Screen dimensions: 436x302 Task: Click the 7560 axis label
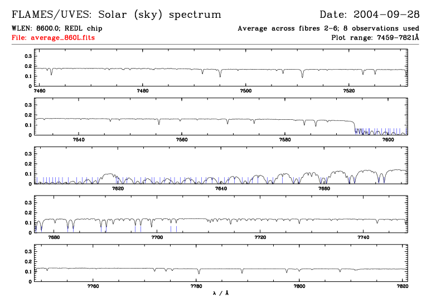click(x=182, y=140)
